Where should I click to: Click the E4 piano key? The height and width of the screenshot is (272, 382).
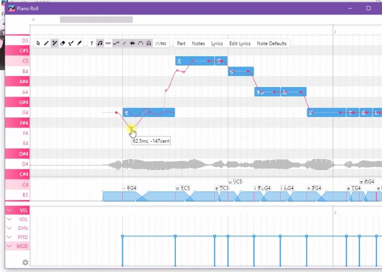pos(17,143)
